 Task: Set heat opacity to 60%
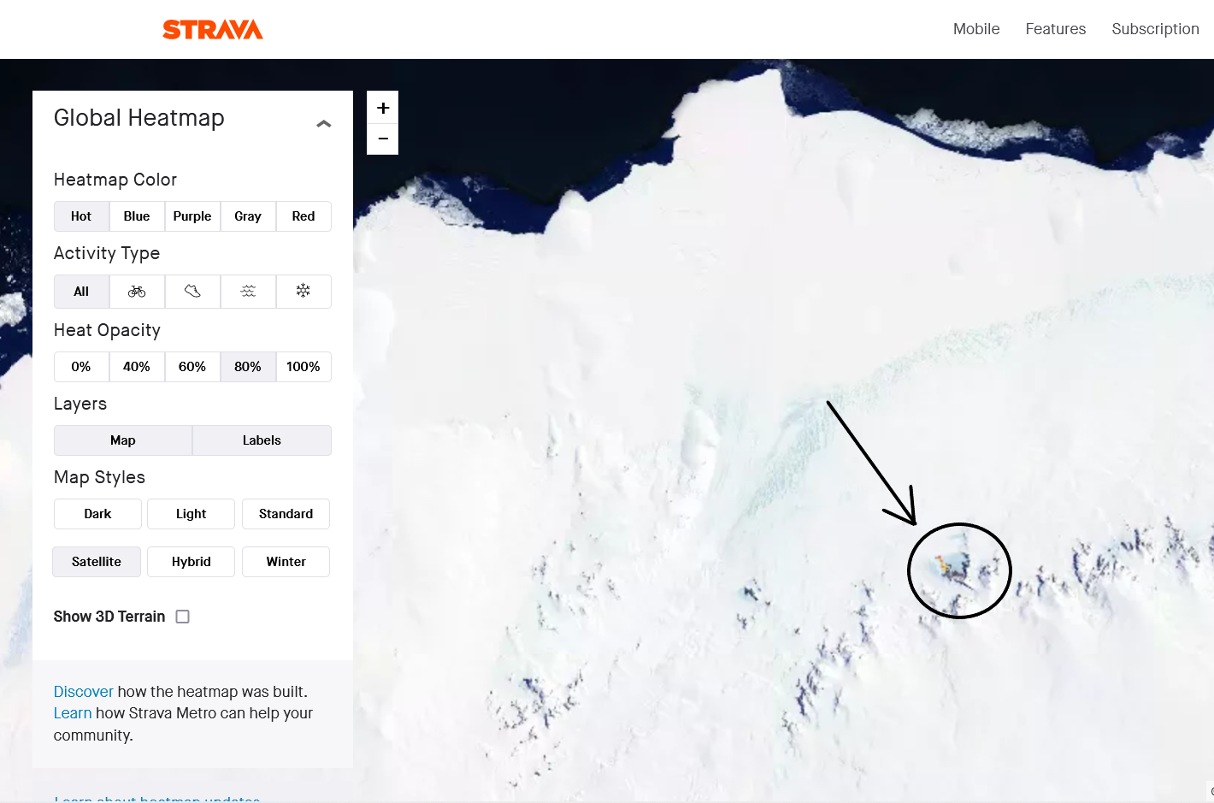(192, 367)
